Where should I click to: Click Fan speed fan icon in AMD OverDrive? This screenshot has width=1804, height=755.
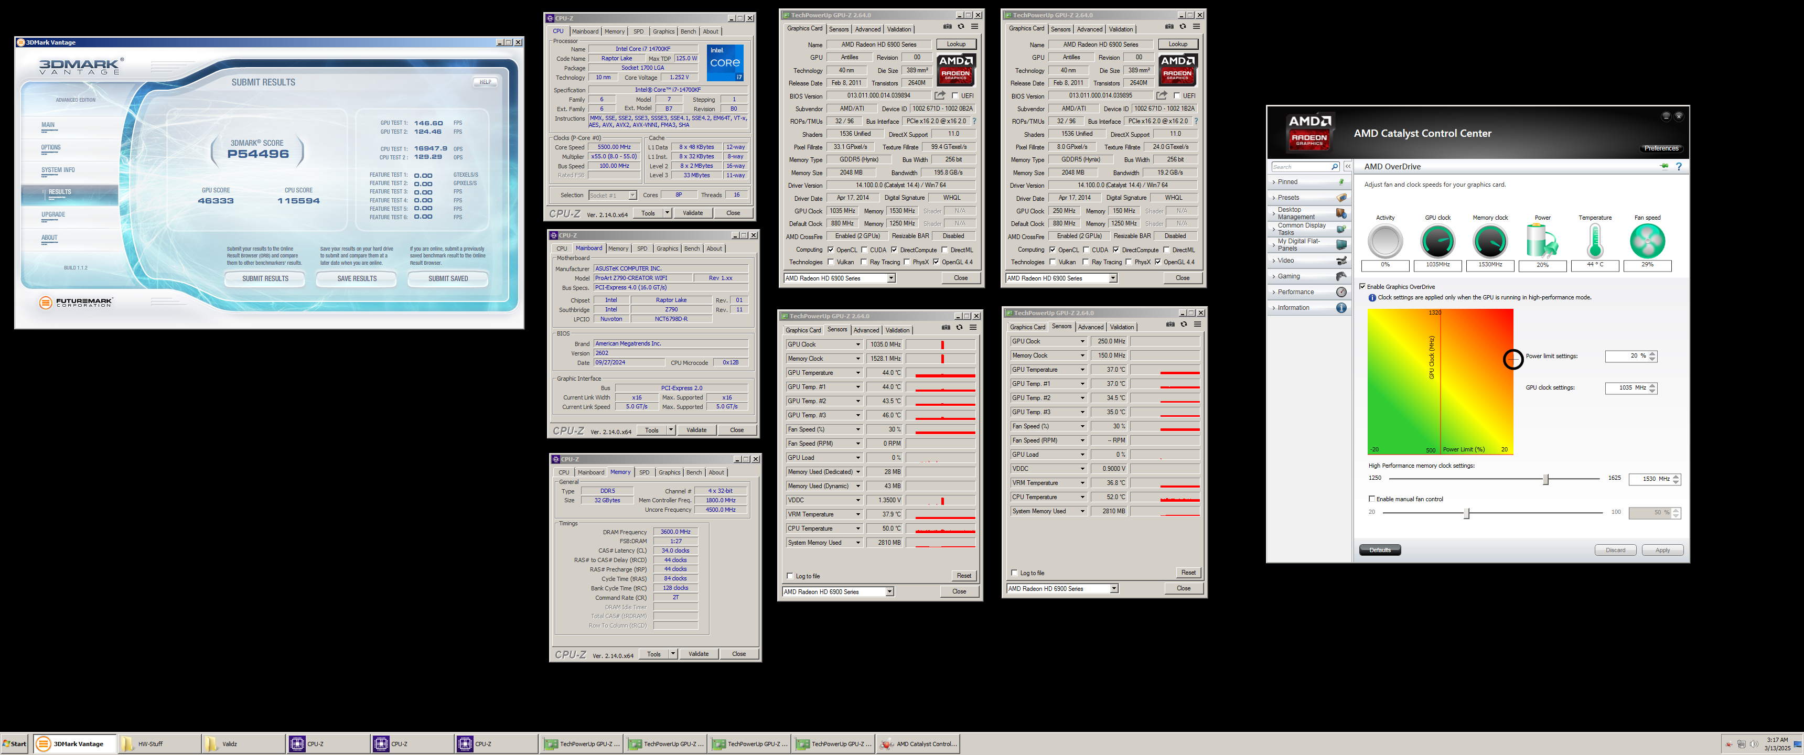tap(1647, 242)
